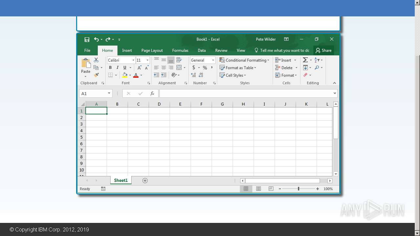Align text left
Image resolution: width=420 pixels, height=236 pixels.
tap(157, 68)
